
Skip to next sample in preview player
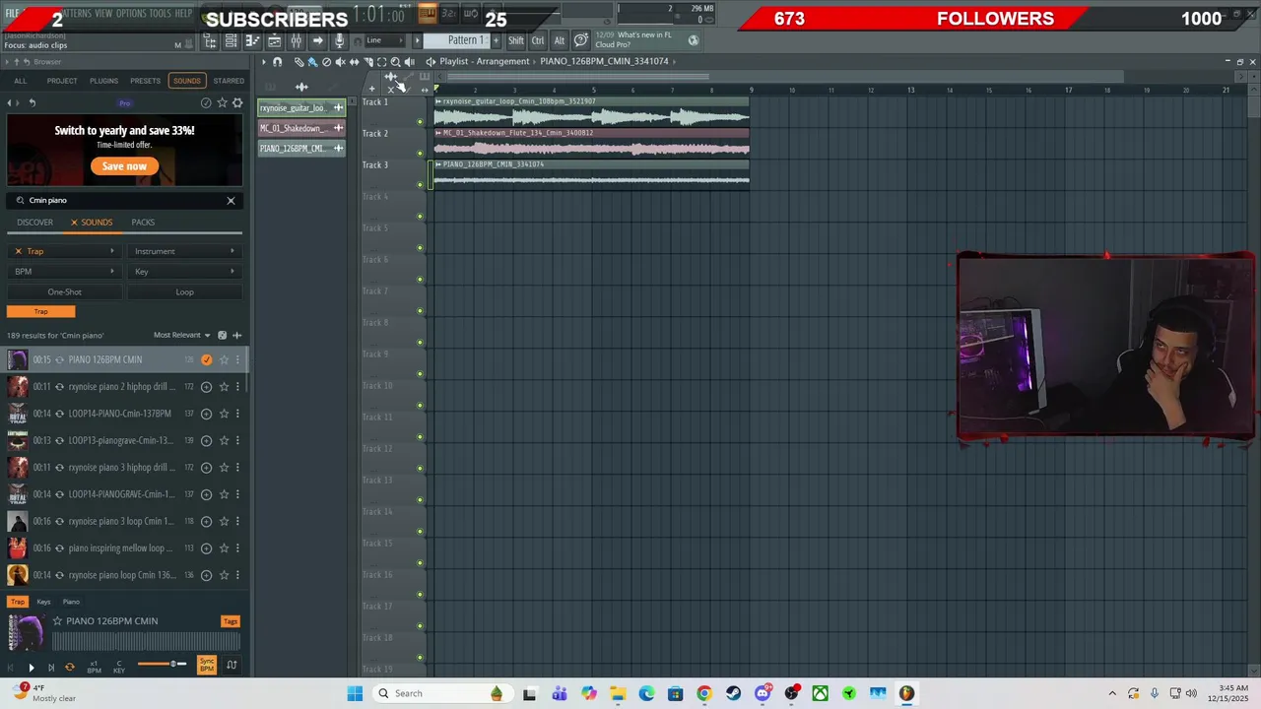click(51, 667)
